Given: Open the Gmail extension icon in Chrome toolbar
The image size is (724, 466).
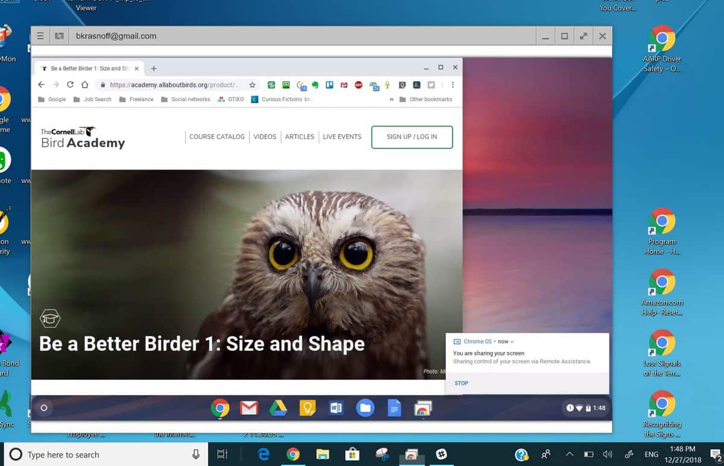Looking at the screenshot, I should point(344,85).
